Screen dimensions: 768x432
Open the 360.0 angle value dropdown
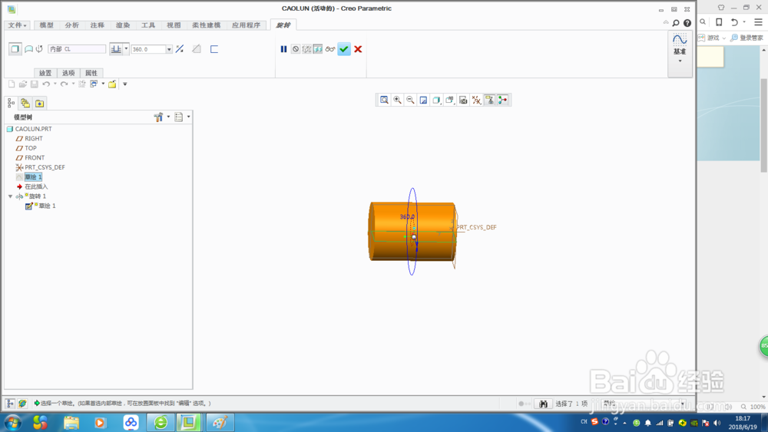click(x=169, y=49)
